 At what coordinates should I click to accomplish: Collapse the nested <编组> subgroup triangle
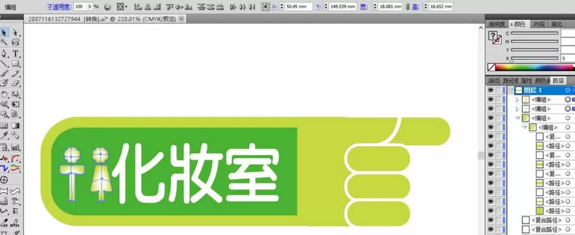click(524, 128)
